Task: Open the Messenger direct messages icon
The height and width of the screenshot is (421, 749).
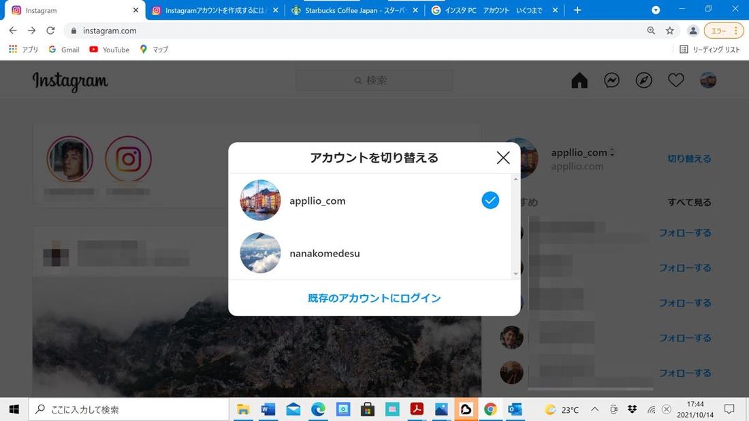Action: click(x=611, y=80)
